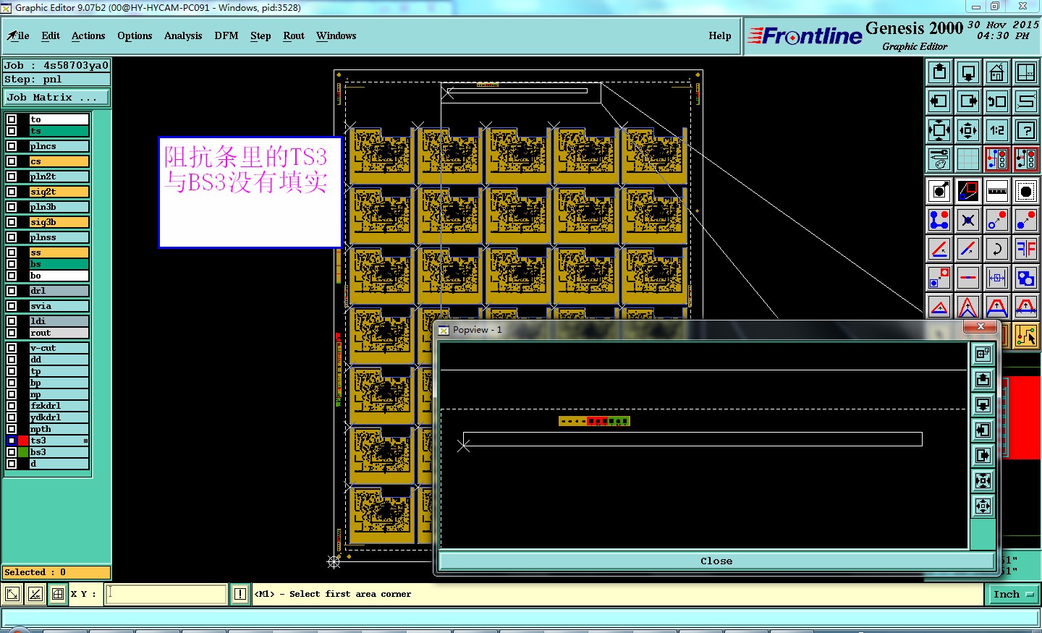Select the pln2t layer name
The width and height of the screenshot is (1042, 633).
(x=59, y=177)
